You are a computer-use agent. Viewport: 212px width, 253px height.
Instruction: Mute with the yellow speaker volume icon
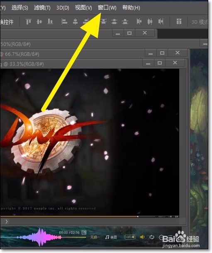(142, 237)
